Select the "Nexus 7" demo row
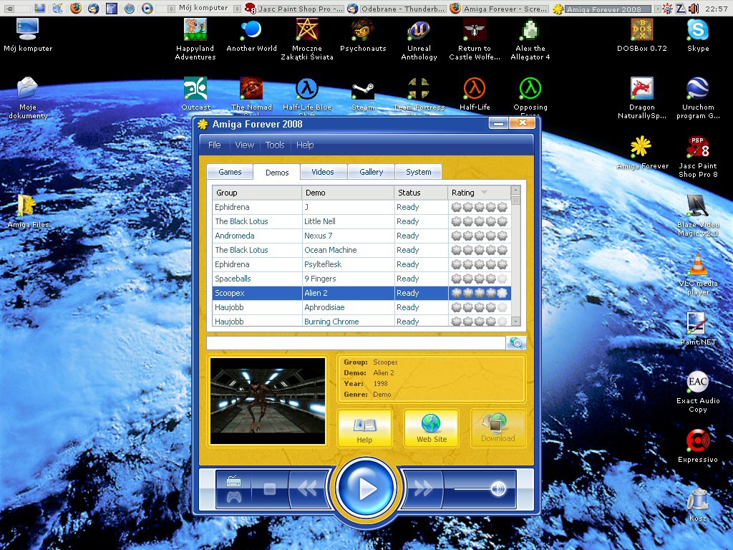This screenshot has height=550, width=733. click(x=361, y=236)
